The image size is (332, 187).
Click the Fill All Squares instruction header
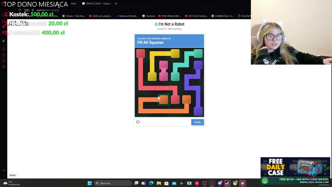click(x=169, y=41)
